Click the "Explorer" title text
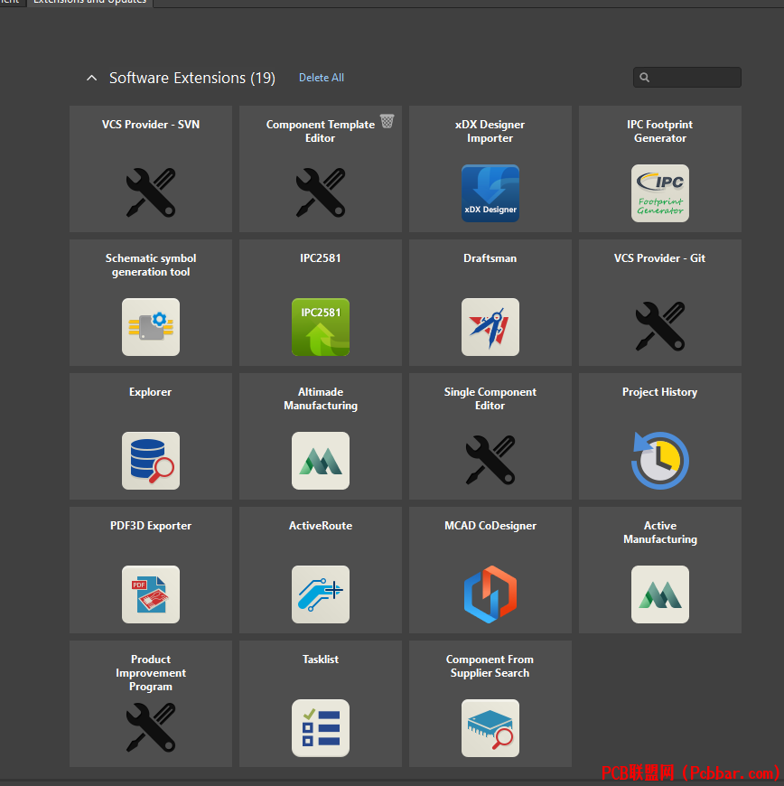784x786 pixels. click(150, 392)
